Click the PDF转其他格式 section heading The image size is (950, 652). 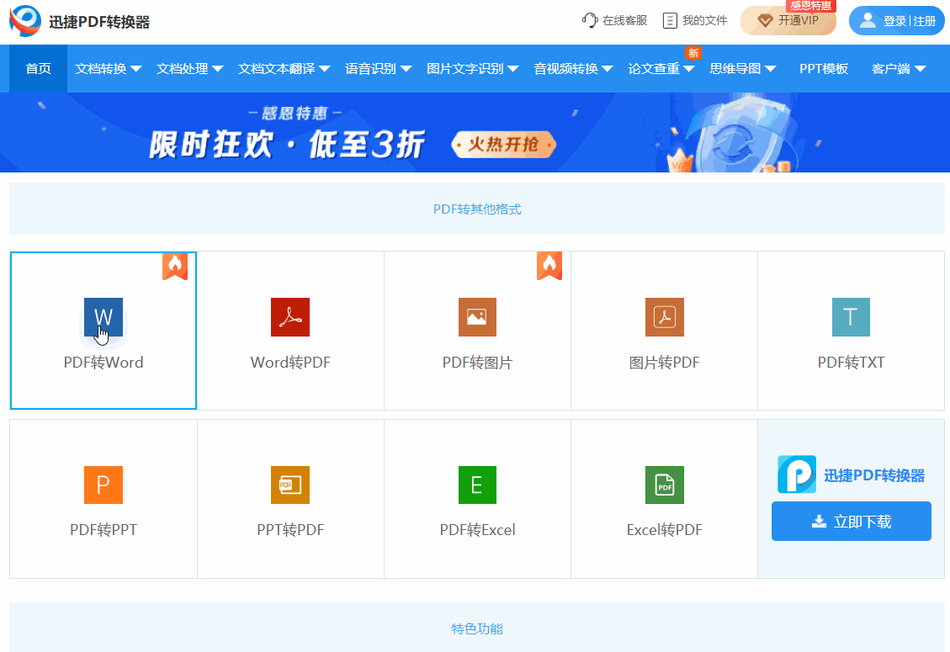477,209
